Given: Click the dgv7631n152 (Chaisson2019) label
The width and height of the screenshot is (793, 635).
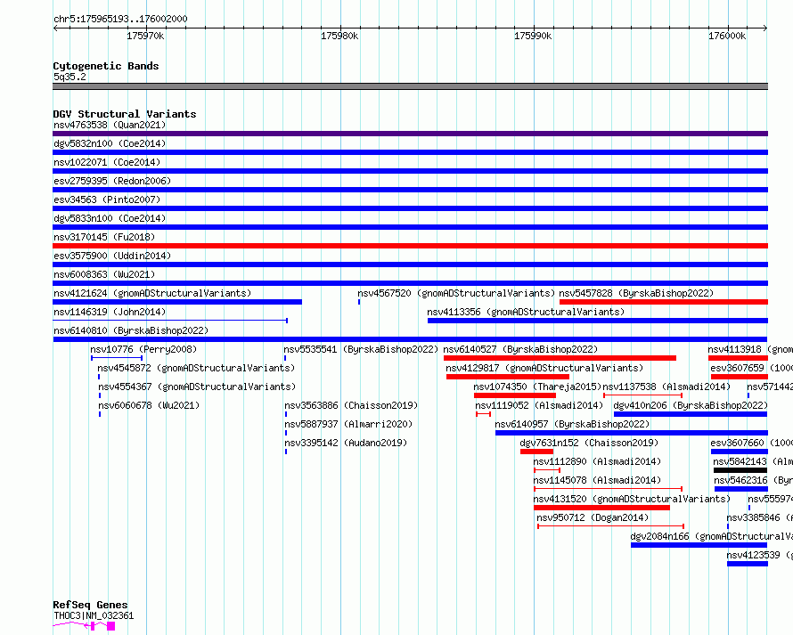Looking at the screenshot, I should click(590, 443).
